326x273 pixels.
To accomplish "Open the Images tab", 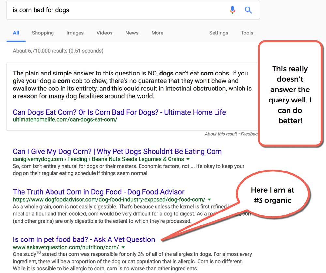I will 75,33.
